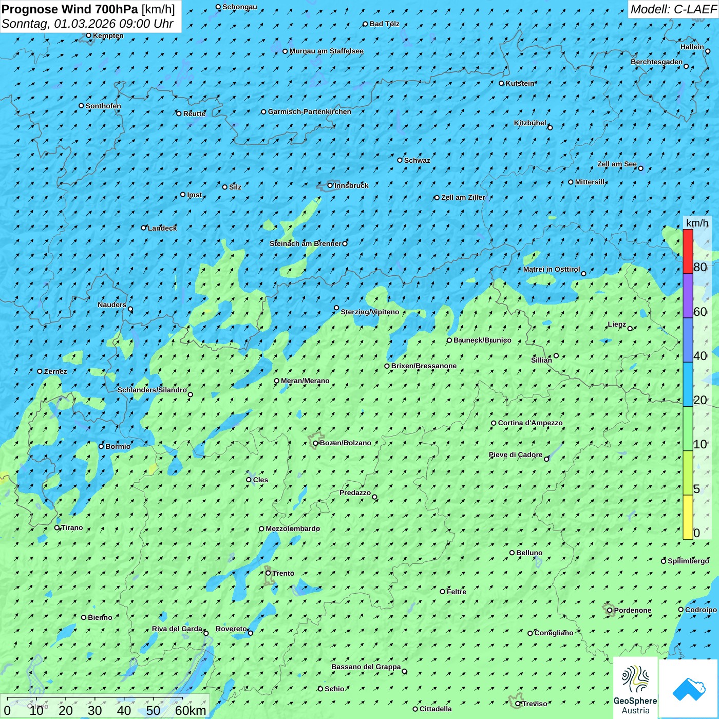Click the Pordenone city marker
Screen dimensions: 719x719
tap(610, 610)
